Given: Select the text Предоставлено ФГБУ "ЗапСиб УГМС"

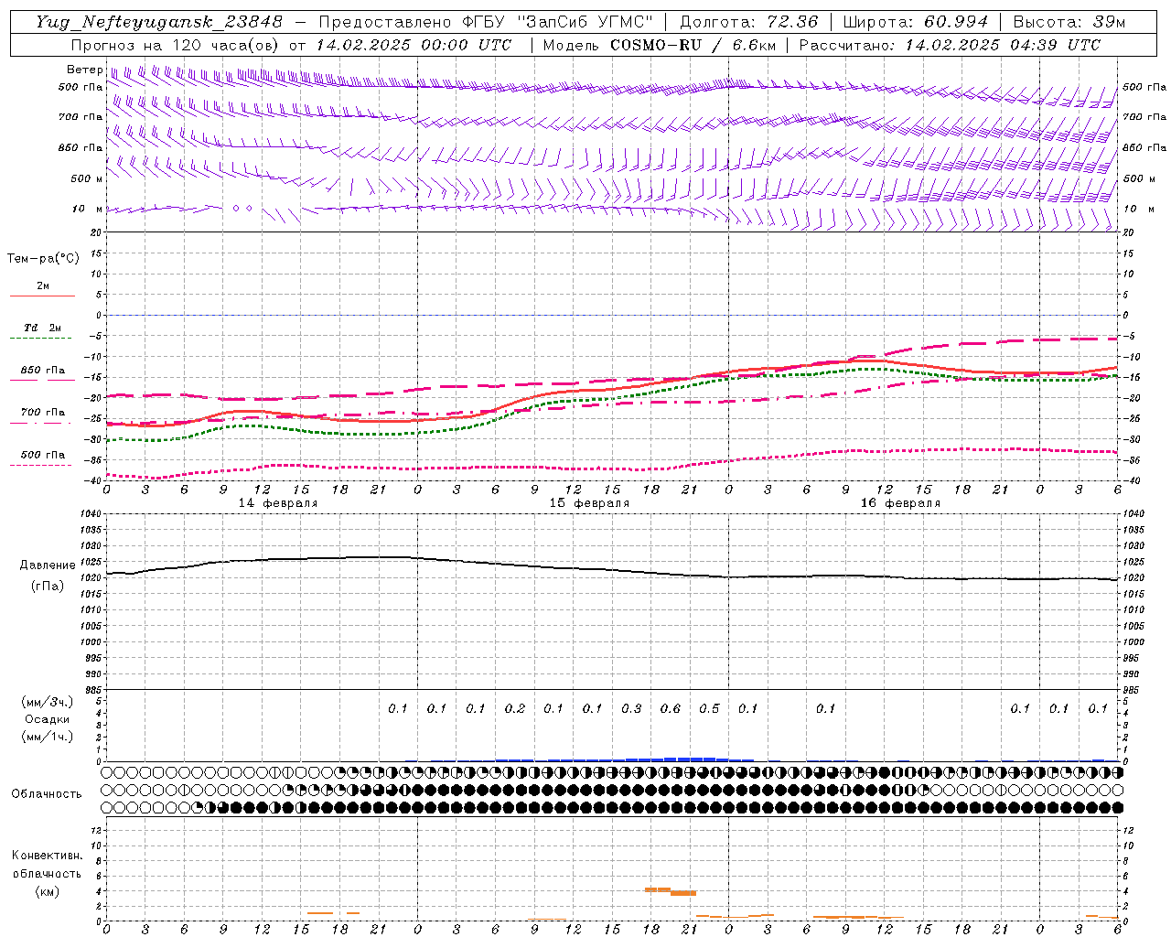Looking at the screenshot, I should pos(486,22).
